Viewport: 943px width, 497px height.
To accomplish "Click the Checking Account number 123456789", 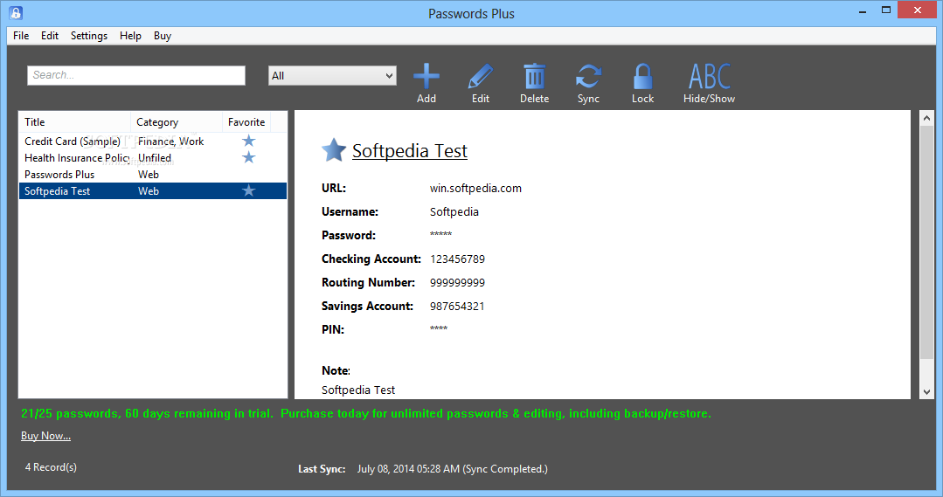I will pos(458,259).
